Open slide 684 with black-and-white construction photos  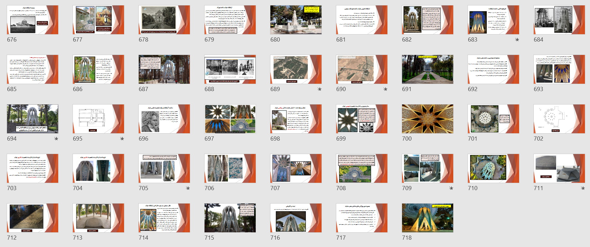click(x=559, y=20)
